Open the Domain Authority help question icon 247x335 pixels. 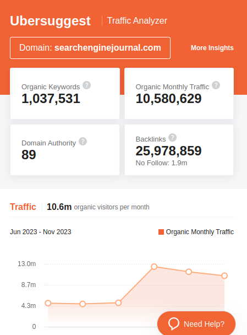tap(83, 141)
